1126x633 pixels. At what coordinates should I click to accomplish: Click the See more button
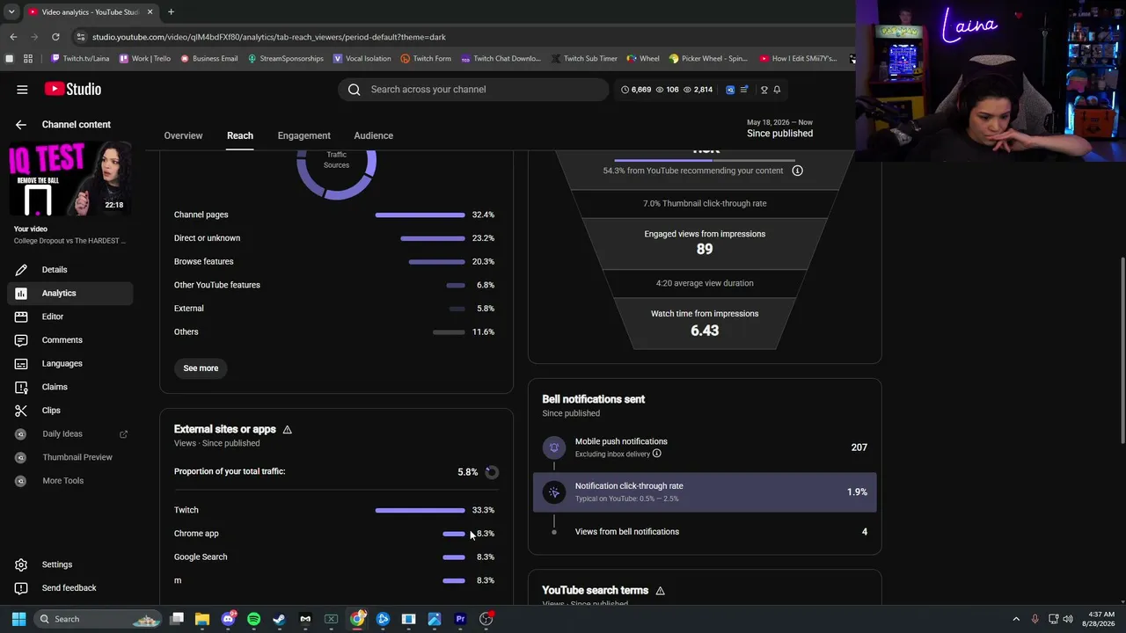point(201,368)
